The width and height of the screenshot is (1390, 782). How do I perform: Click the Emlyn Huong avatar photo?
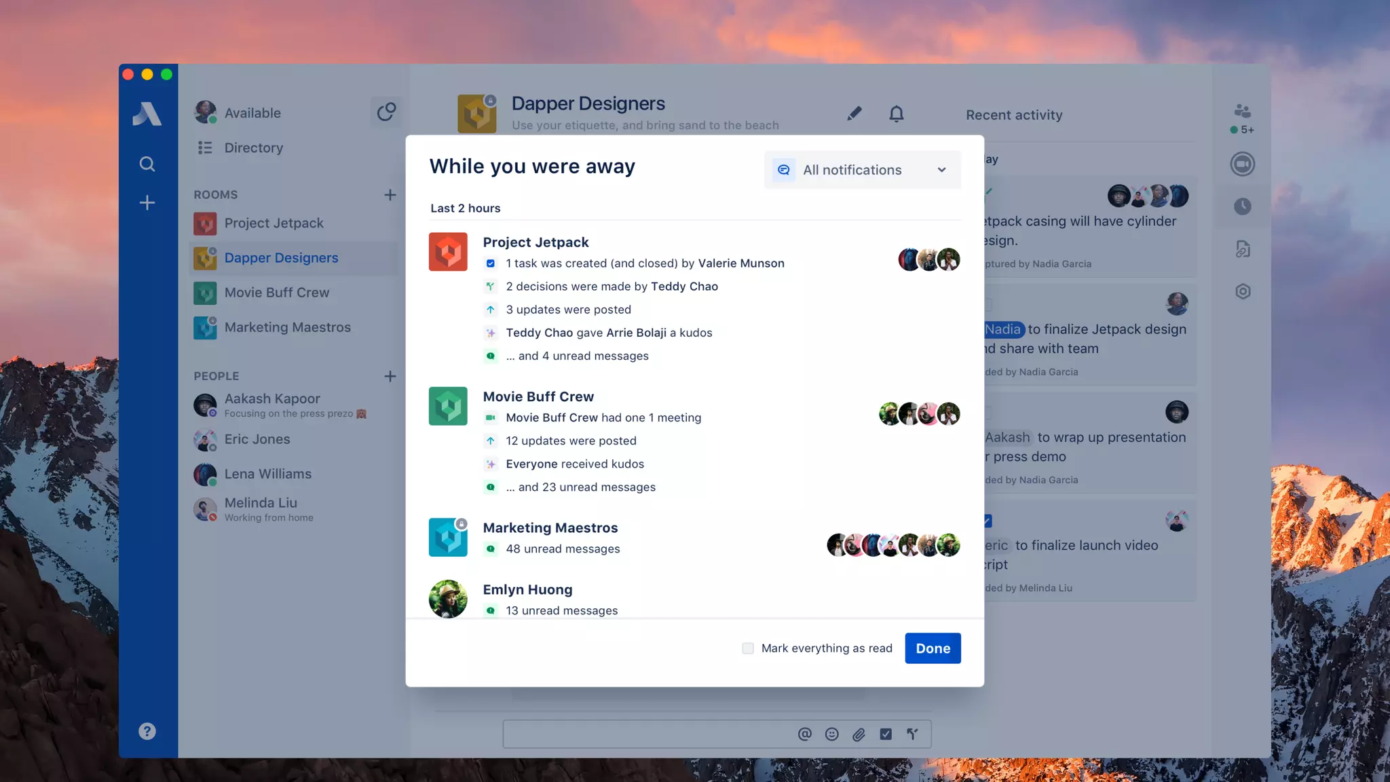[x=448, y=598]
